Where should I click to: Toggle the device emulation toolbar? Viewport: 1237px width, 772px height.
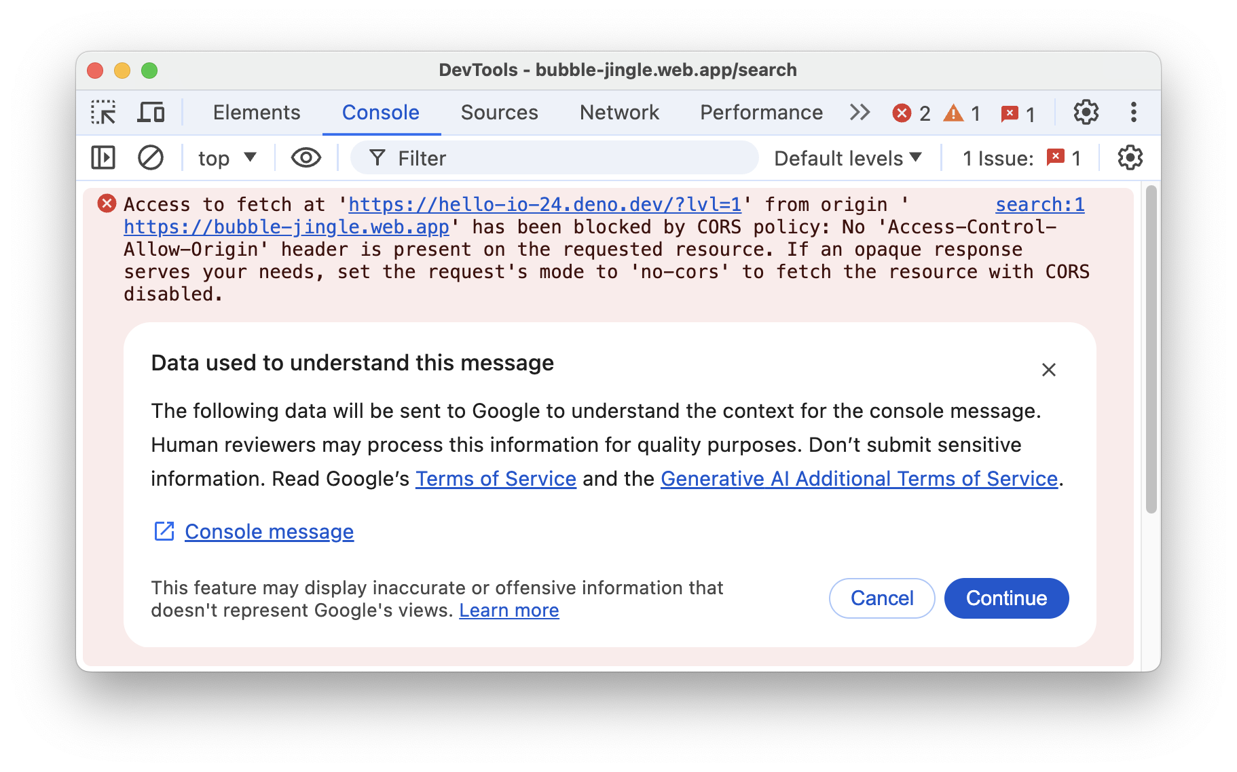point(151,112)
